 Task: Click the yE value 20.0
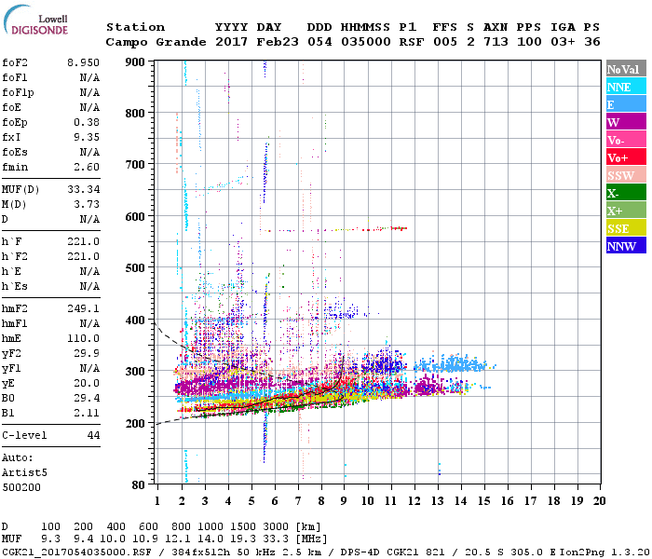(x=87, y=383)
